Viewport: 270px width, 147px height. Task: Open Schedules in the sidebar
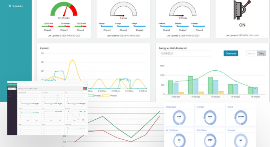(x=18, y=6)
